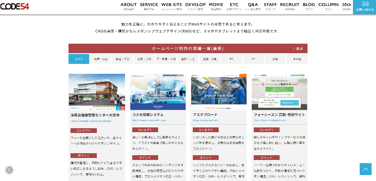Click the envelope contact icon
Screen dimensions: 376x181
tap(365, 4)
